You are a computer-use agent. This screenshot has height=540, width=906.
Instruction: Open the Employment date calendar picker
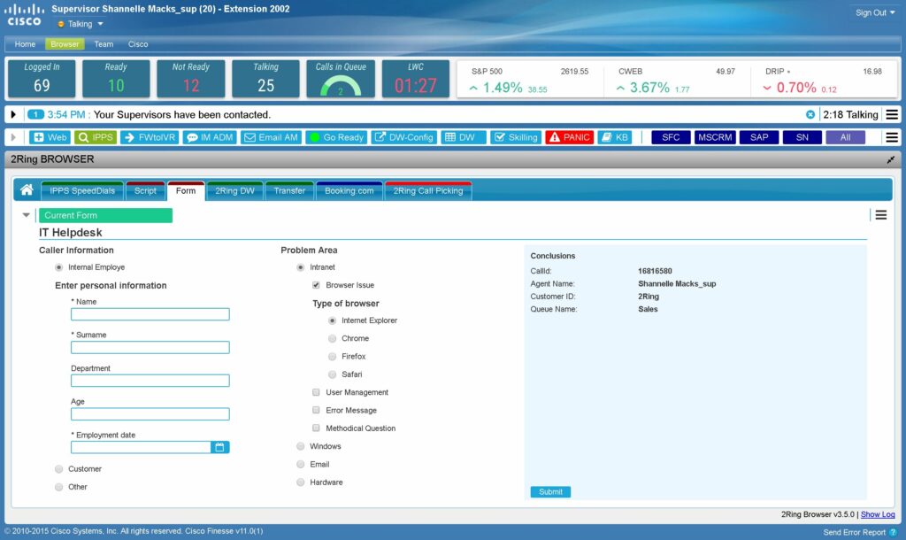tap(219, 447)
